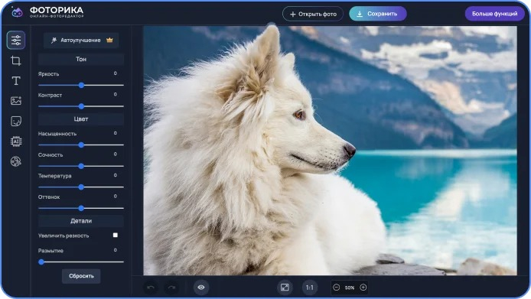Click the Сбросить reset button
Viewport: 531px width, 299px height.
(81, 276)
